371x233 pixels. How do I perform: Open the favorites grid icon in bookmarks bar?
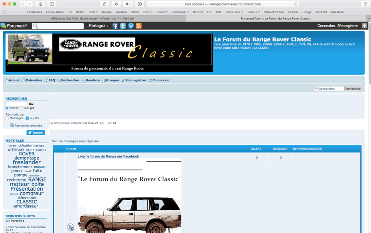[5, 12]
